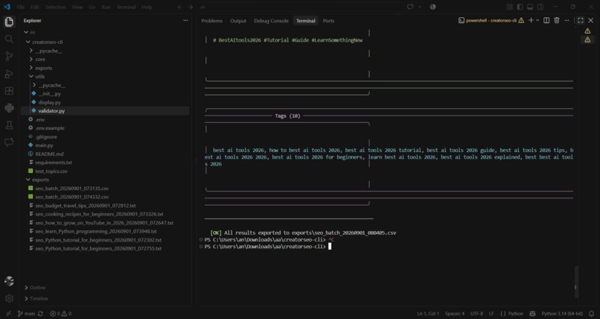This screenshot has width=600, height=319.
Task: Open the Explorer view in activity bar
Action: tap(9, 22)
